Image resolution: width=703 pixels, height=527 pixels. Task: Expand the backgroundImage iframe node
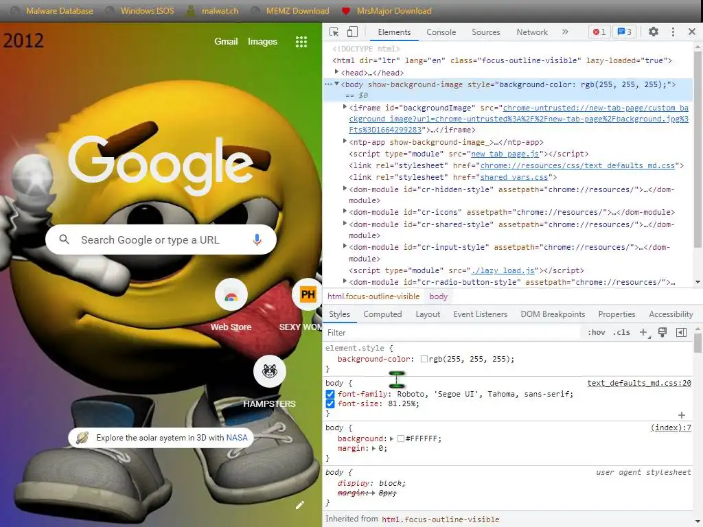pyautogui.click(x=345, y=107)
